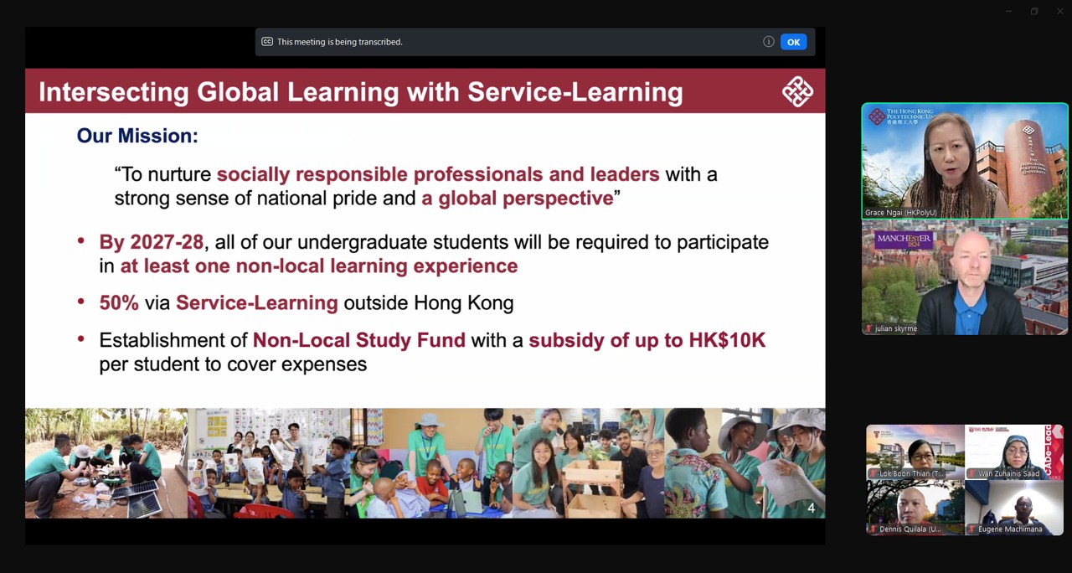Click the PolyU logo on slide header
This screenshot has width=1072, height=573.
coord(796,91)
